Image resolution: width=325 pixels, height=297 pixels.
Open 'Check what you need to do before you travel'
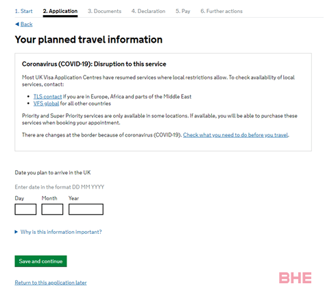[235, 135]
